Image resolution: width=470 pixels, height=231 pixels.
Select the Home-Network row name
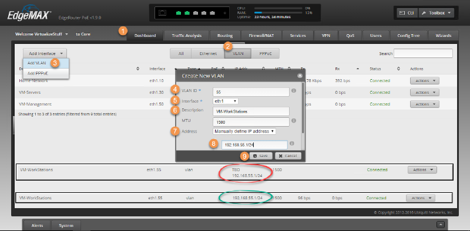point(33,81)
